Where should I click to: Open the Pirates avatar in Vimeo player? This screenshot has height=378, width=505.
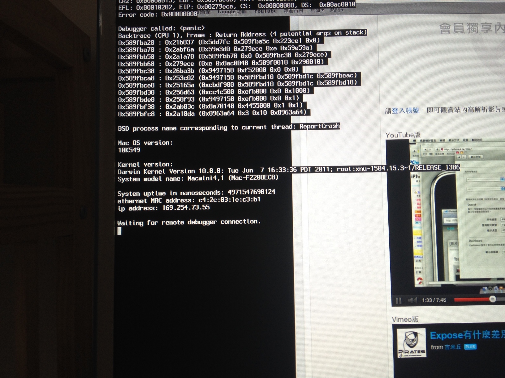point(412,343)
